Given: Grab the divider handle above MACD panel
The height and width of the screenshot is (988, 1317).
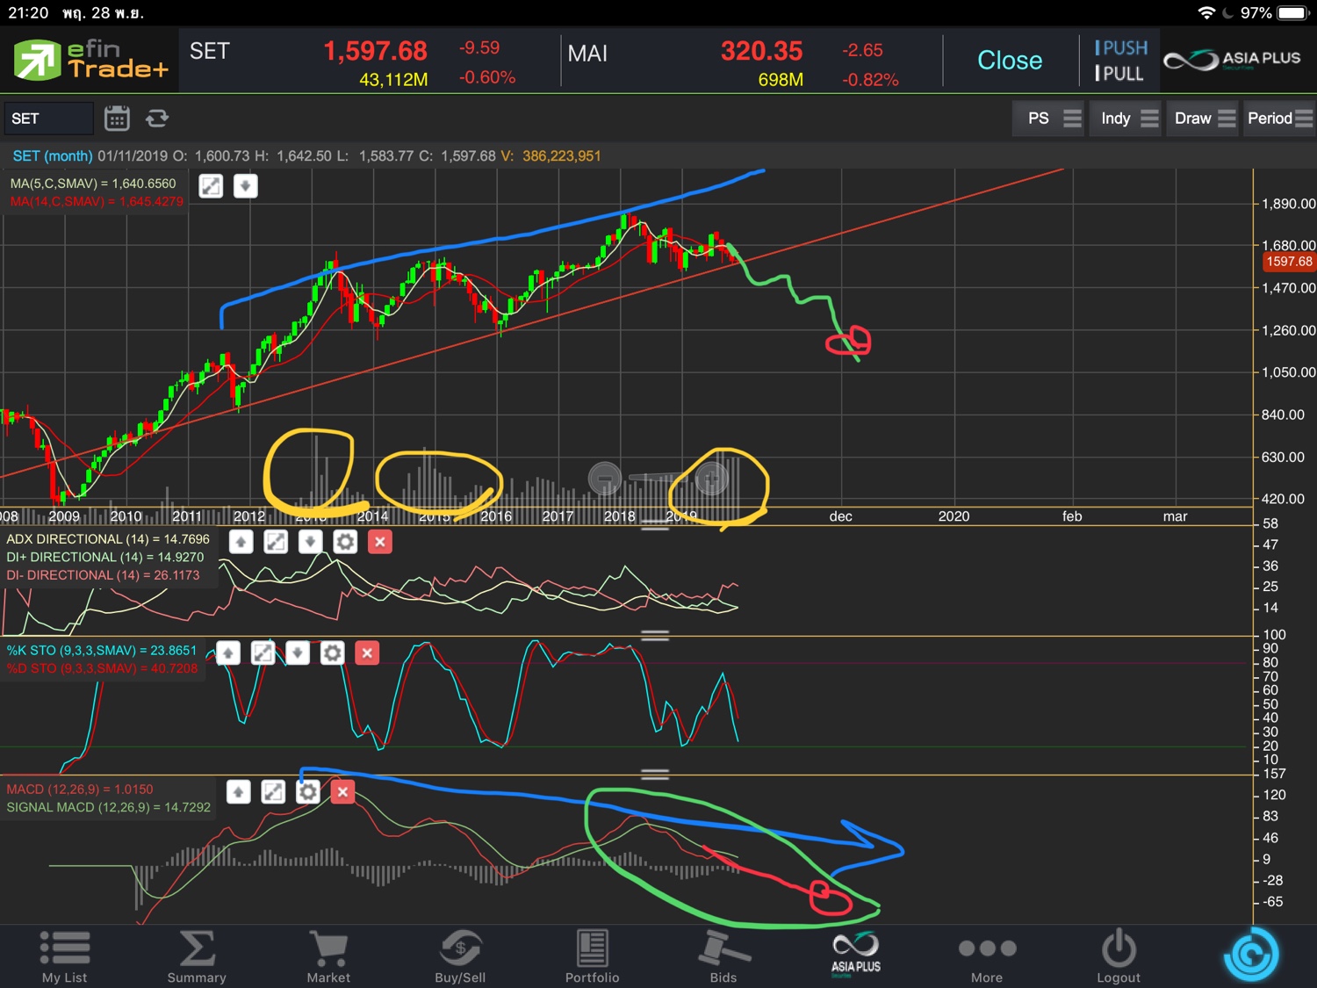Looking at the screenshot, I should 655,774.
